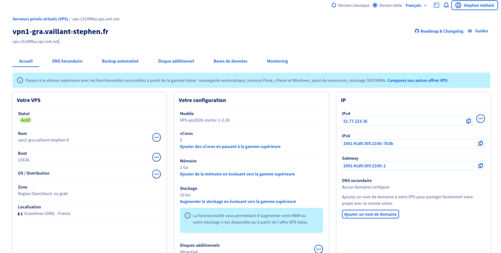This screenshot has width=501, height=253.
Task: Open the IPv4 actions ellipsis menu
Action: (480, 118)
